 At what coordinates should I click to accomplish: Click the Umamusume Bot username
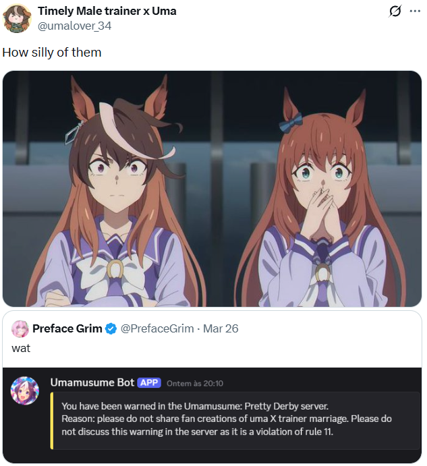pyautogui.click(x=92, y=382)
